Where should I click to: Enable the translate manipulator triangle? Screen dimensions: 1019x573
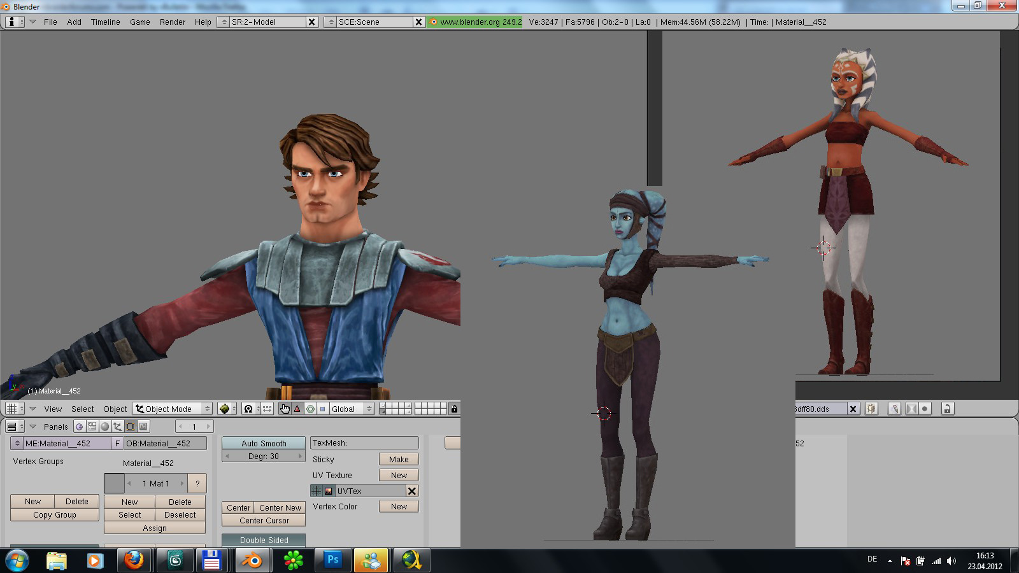point(297,409)
